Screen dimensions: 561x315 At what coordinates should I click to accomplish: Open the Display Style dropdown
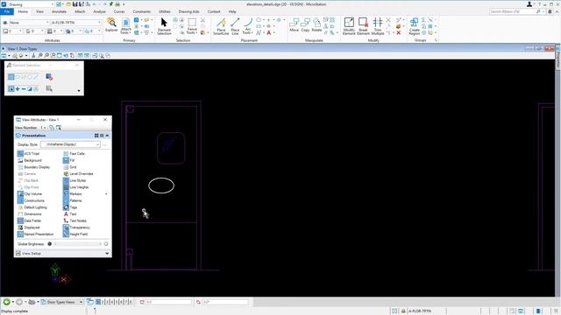click(x=70, y=144)
